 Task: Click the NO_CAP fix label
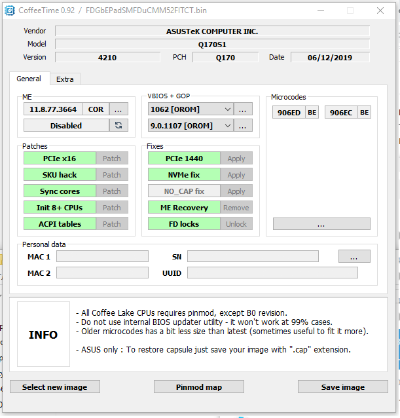point(184,191)
